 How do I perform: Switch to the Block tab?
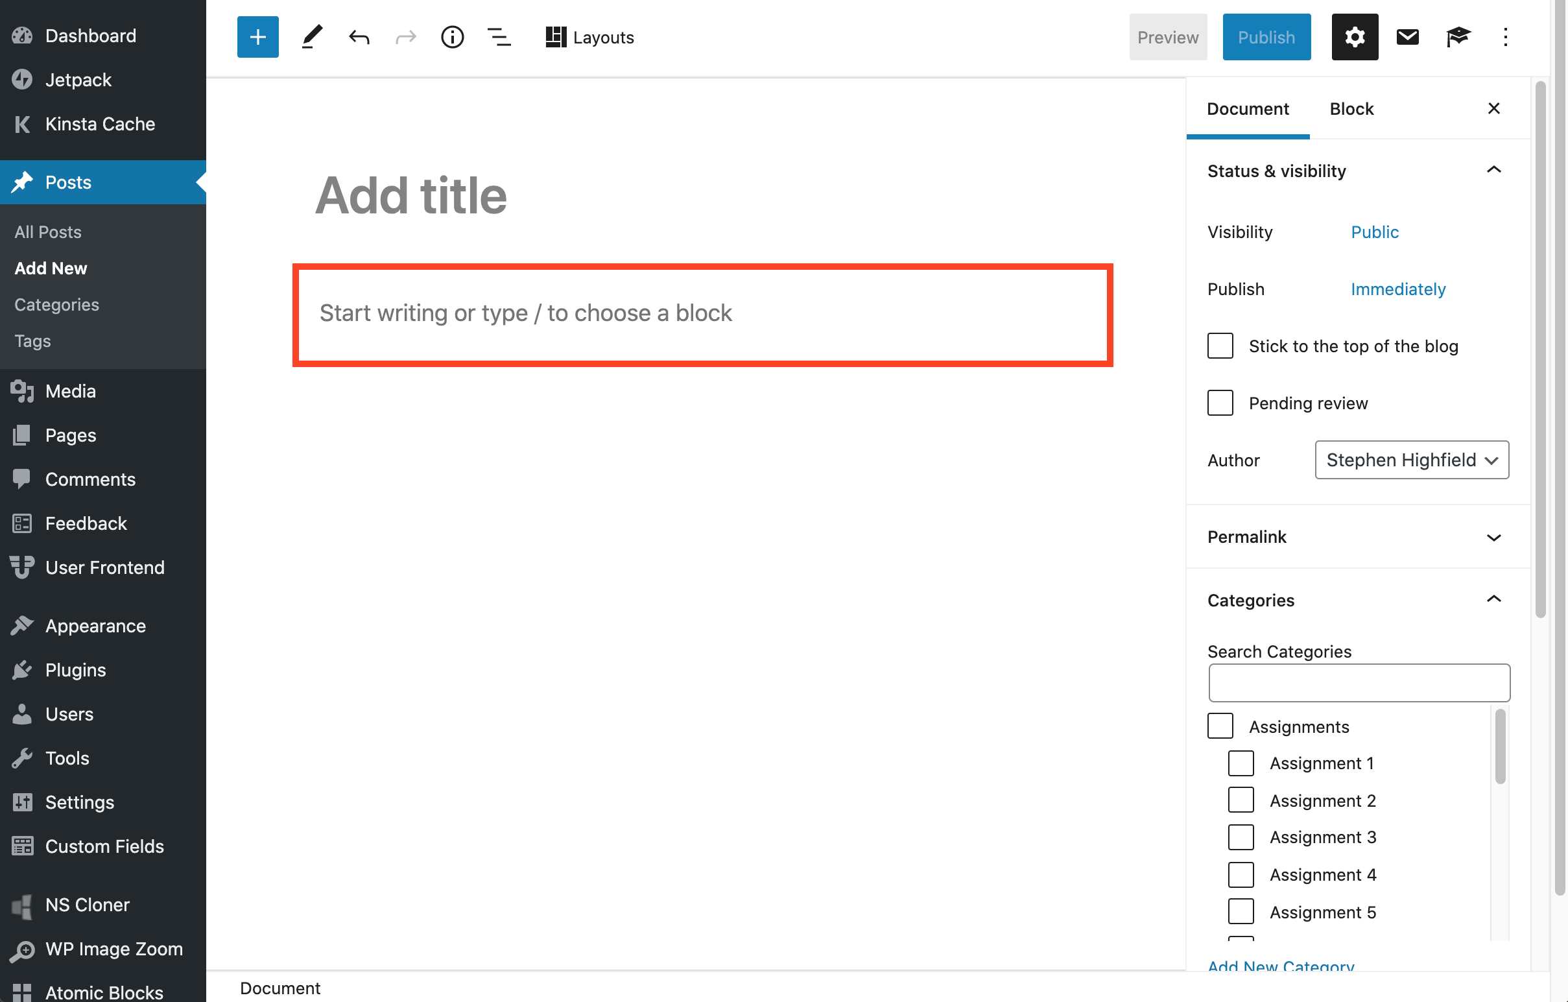click(x=1351, y=108)
